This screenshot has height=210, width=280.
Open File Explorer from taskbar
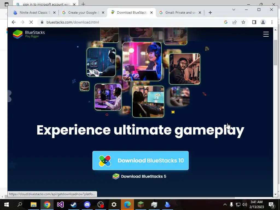(33, 205)
